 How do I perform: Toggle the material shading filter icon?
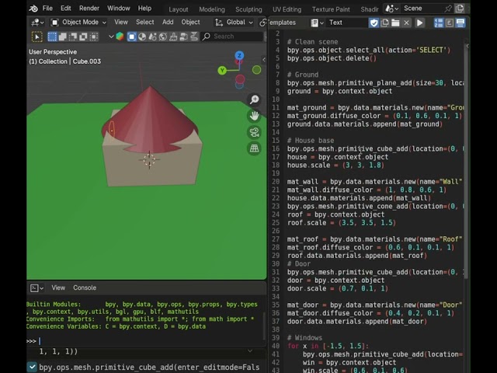click(x=142, y=37)
